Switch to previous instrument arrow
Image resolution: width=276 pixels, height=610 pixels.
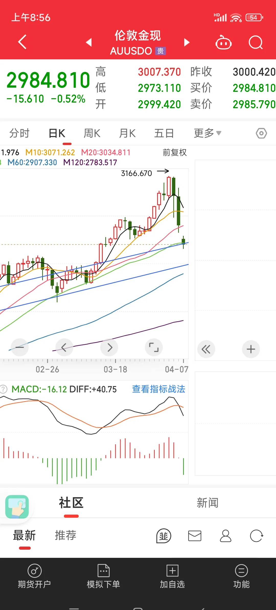click(x=89, y=42)
